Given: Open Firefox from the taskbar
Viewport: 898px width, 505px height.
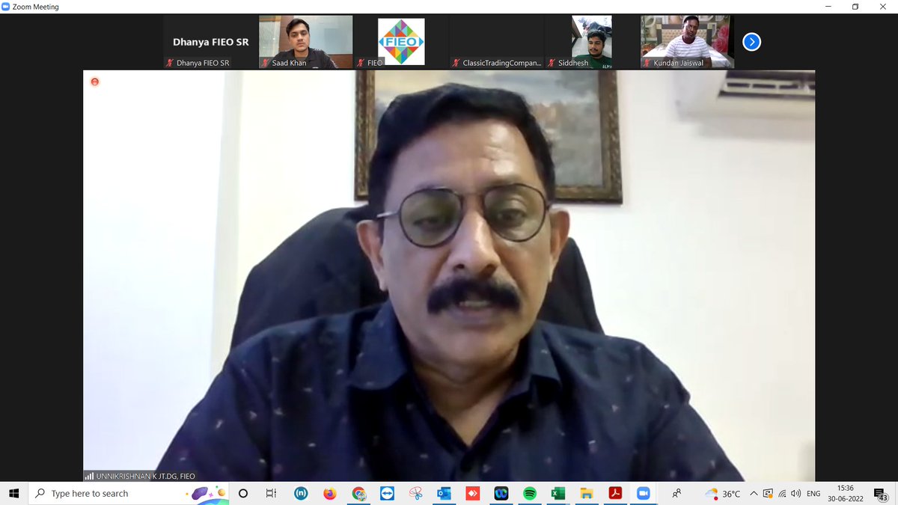Looking at the screenshot, I should 330,494.
